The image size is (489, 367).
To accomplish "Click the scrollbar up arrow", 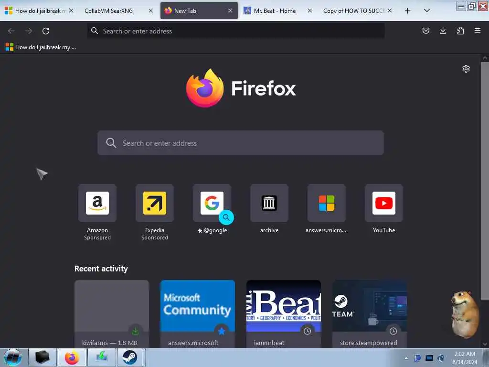I will pos(485,58).
